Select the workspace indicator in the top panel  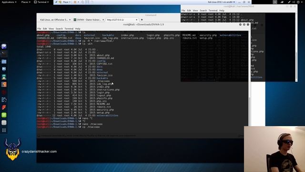click(x=275, y=2)
